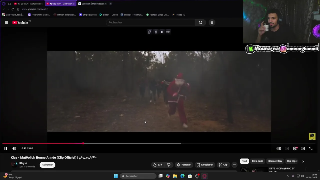Pause the video with the pause button
This screenshot has height=180, width=320.
(x=5, y=148)
